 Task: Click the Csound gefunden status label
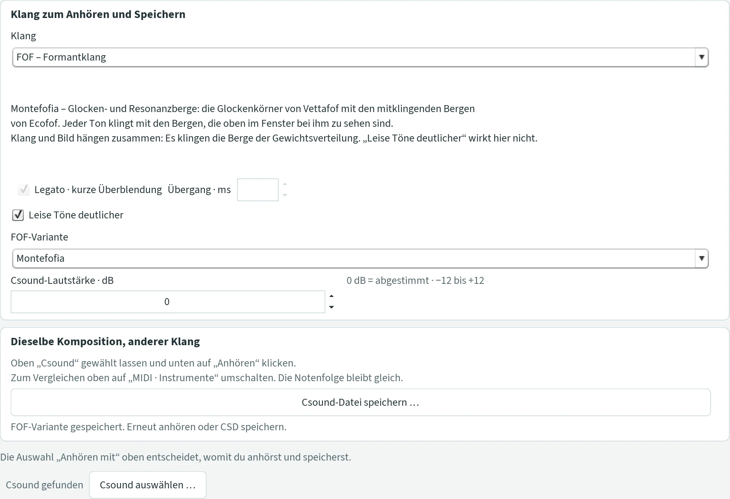[45, 485]
